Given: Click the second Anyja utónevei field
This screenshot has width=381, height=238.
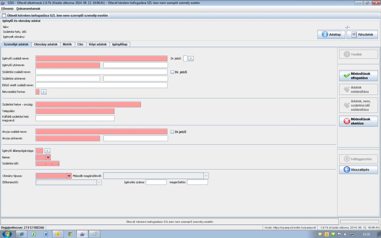Looking at the screenshot, I should (136, 138).
